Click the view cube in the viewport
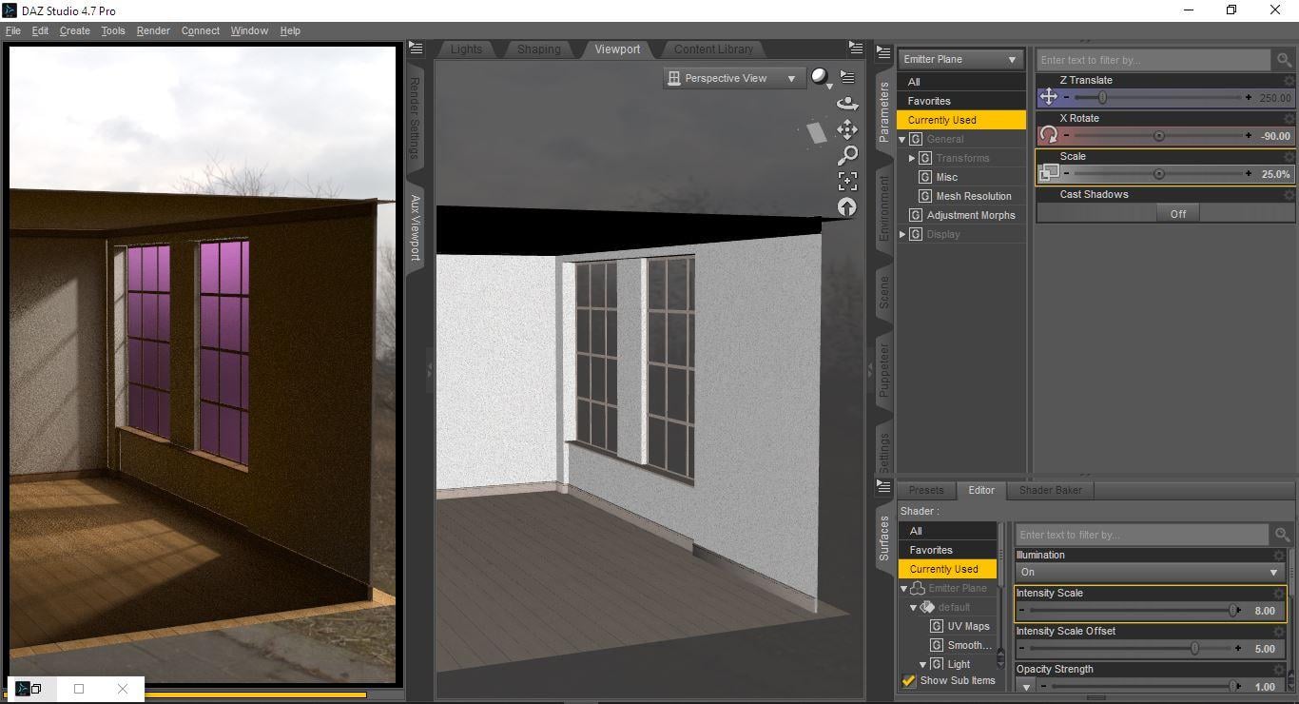Screen dimensions: 1299x704 pyautogui.click(x=818, y=131)
